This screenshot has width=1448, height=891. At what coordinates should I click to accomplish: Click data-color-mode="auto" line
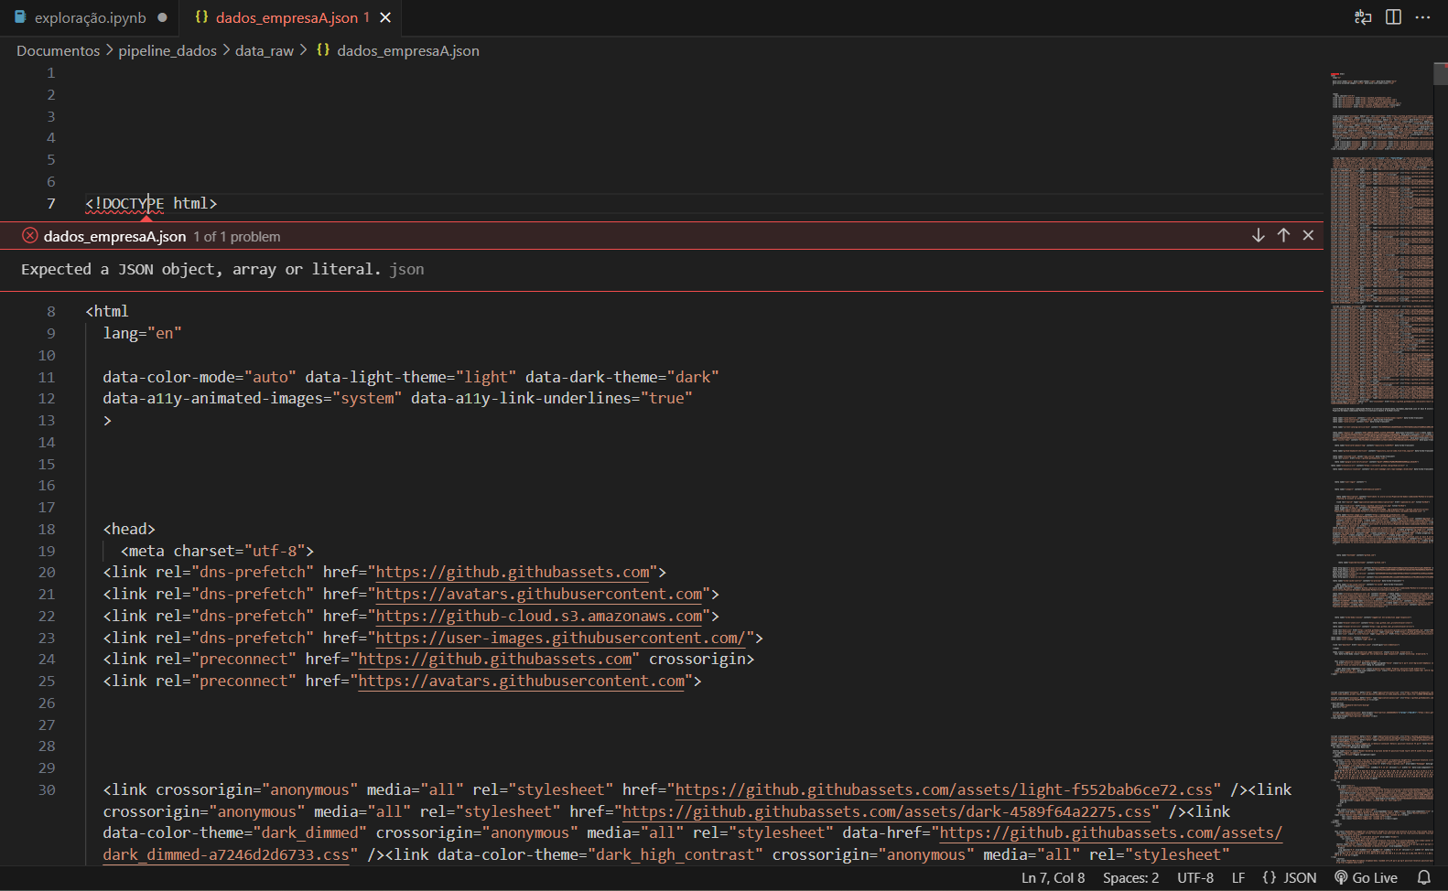pos(411,378)
